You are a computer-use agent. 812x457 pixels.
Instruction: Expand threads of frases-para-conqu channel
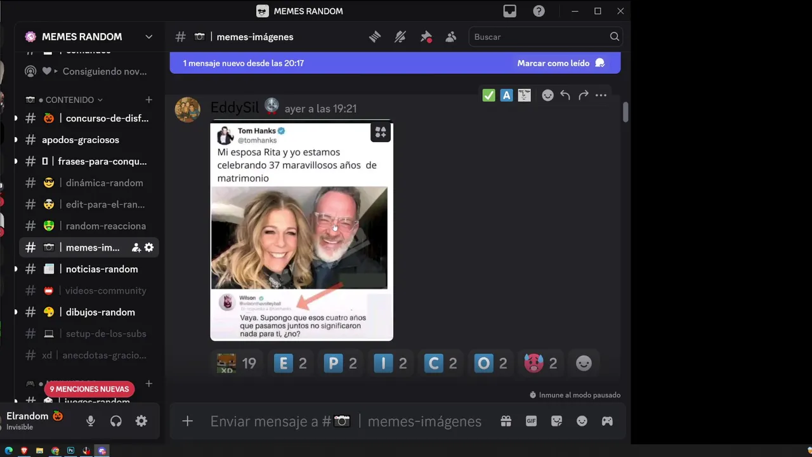[15, 161]
